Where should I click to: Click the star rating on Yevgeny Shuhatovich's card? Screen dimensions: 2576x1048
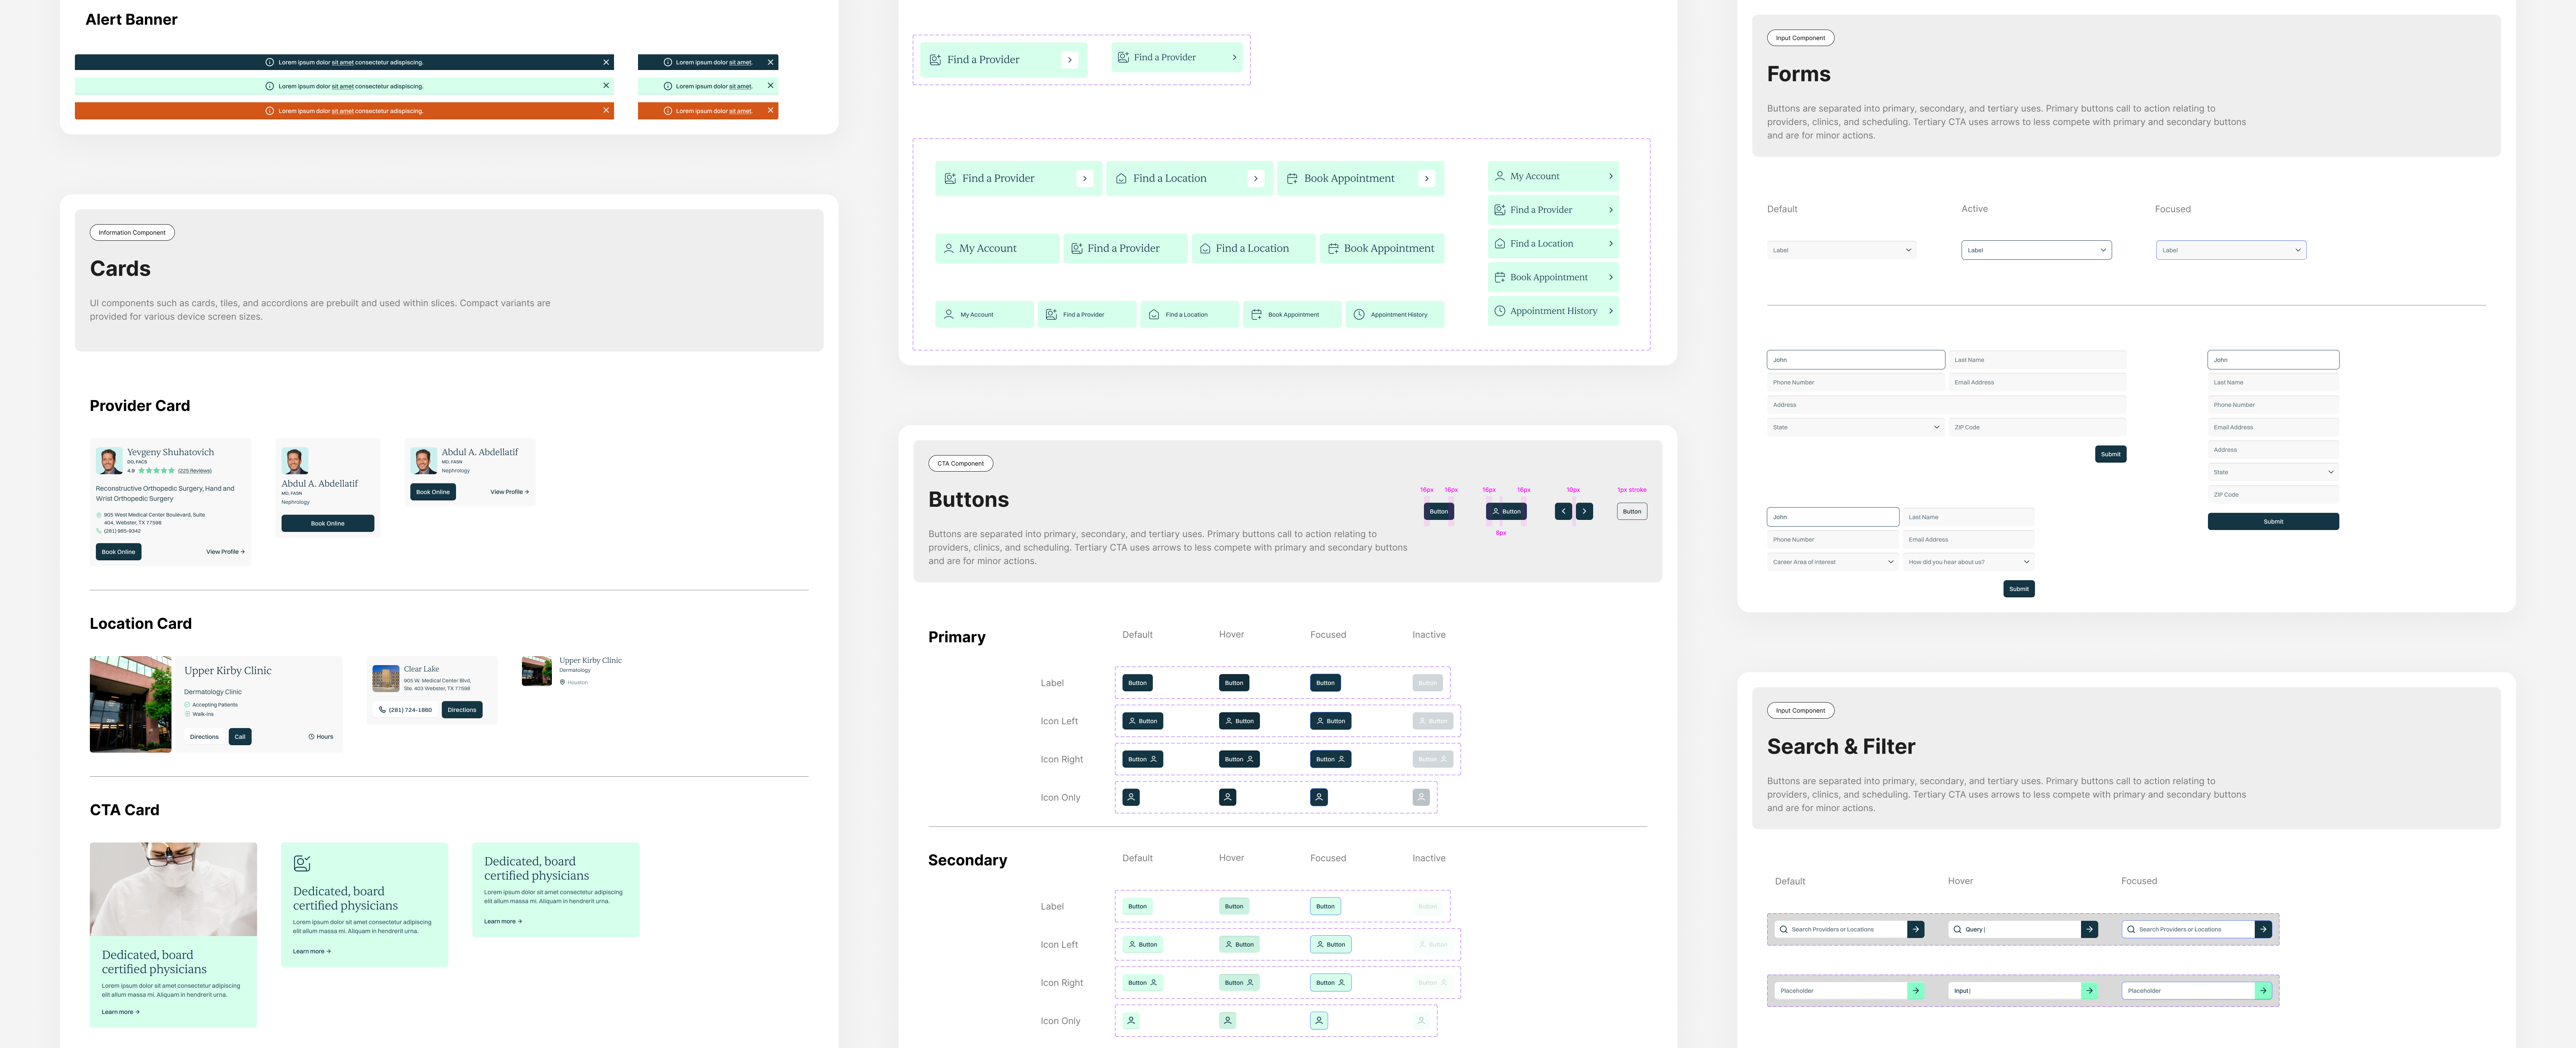click(156, 470)
